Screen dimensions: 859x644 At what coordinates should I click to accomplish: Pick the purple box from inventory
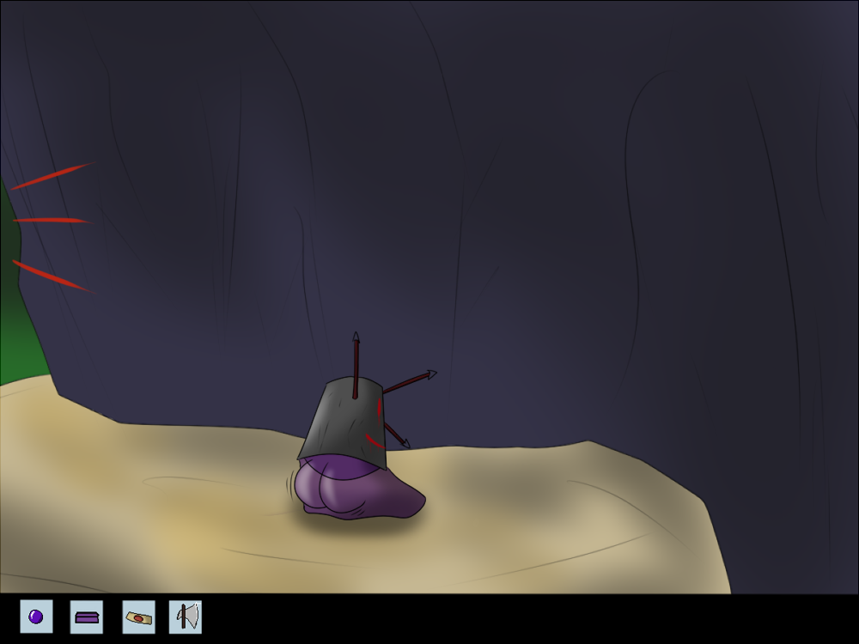[x=86, y=617]
